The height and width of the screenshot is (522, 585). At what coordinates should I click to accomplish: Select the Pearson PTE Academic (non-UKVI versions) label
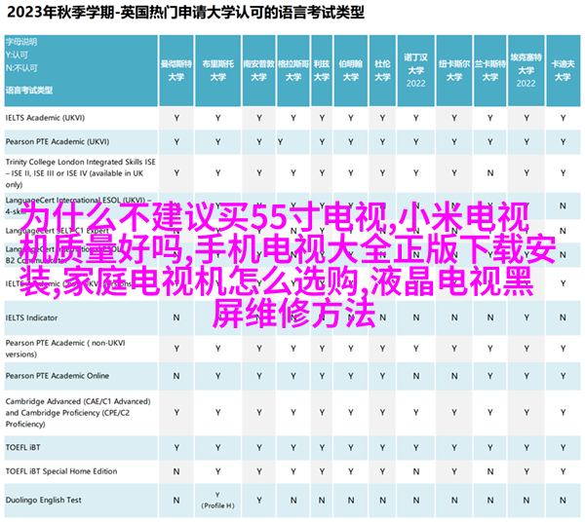pos(65,349)
